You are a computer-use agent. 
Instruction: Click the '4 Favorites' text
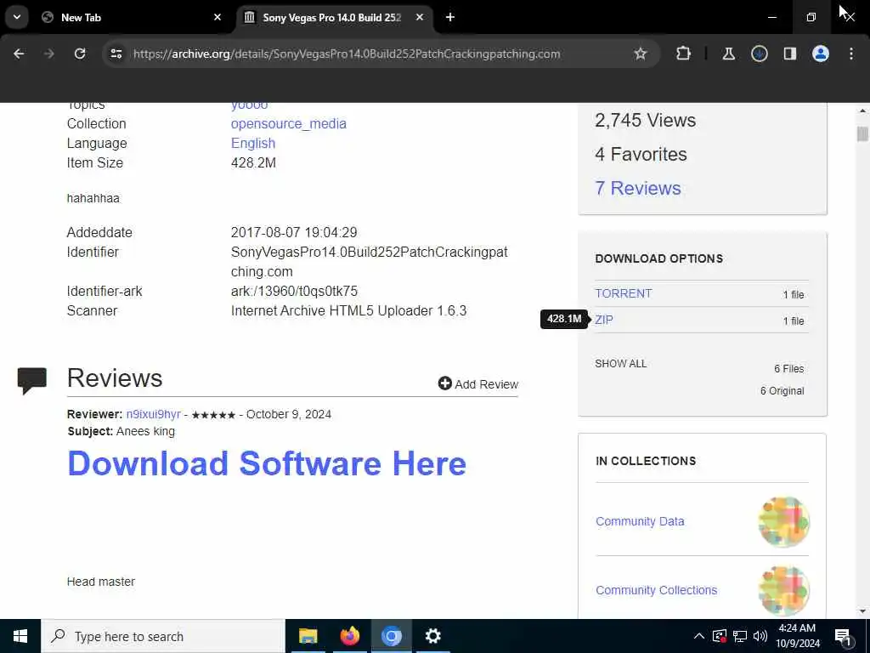click(x=641, y=155)
